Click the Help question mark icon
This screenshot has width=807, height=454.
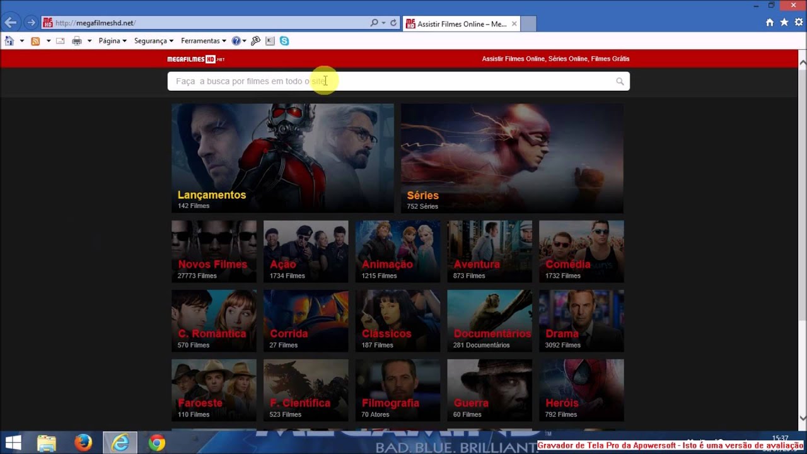point(236,41)
